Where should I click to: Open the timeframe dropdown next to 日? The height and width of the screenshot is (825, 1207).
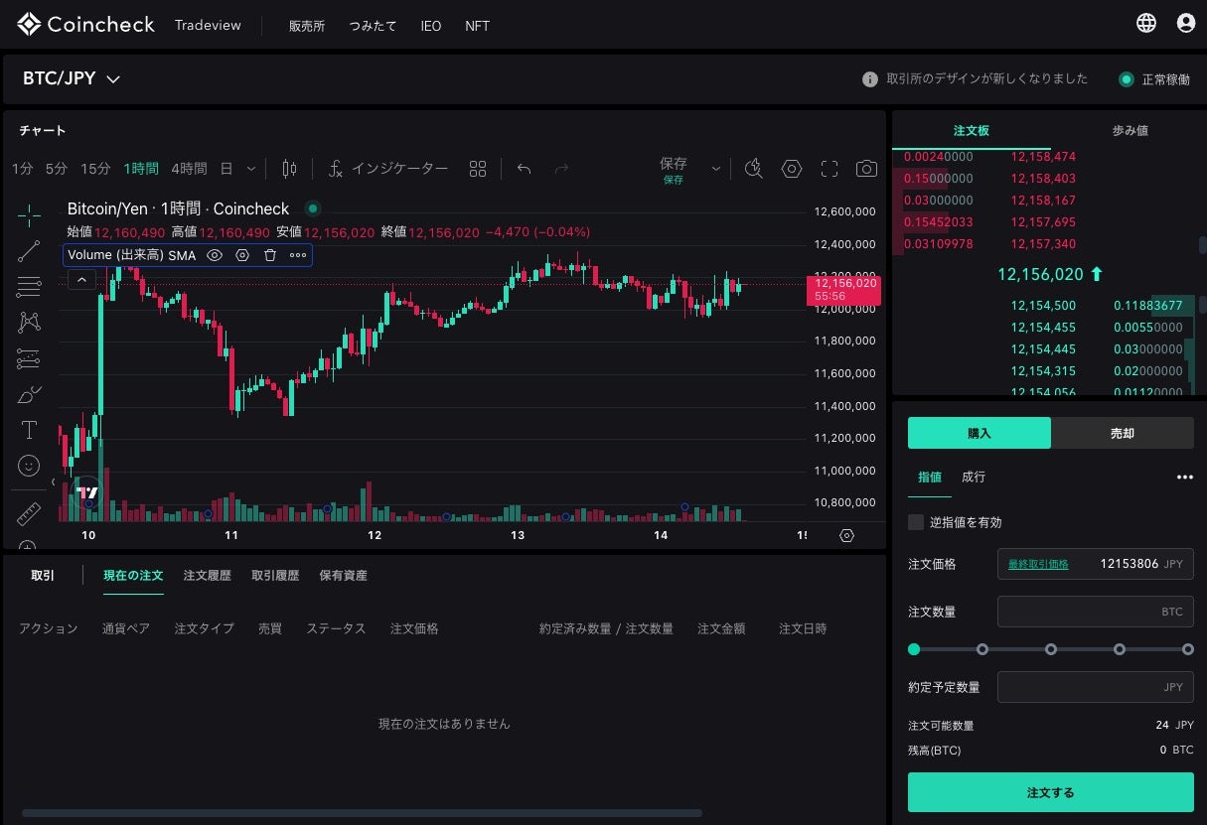click(x=251, y=169)
